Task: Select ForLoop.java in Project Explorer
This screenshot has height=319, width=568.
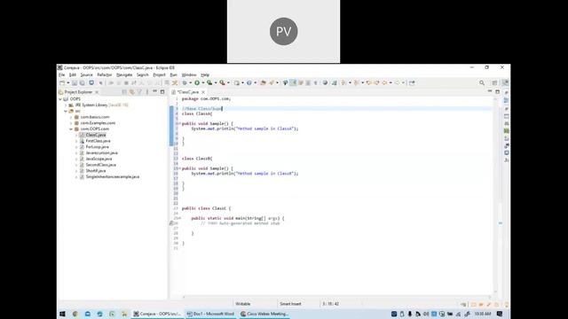Action: pos(97,147)
